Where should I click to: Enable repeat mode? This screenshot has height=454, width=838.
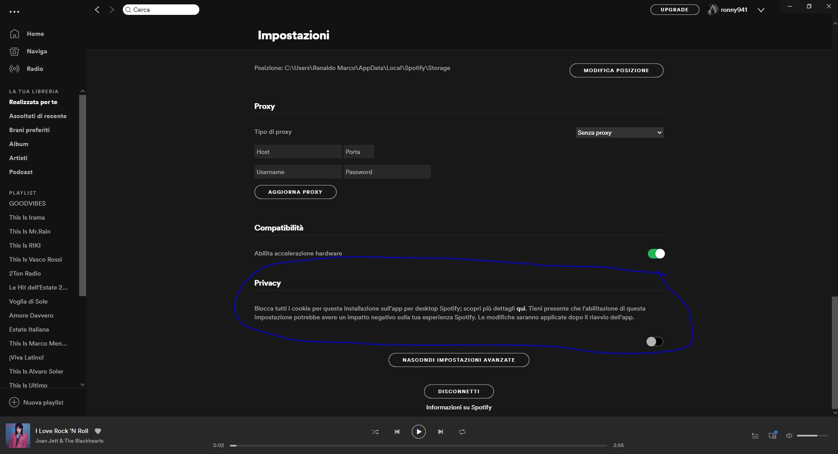pyautogui.click(x=462, y=432)
